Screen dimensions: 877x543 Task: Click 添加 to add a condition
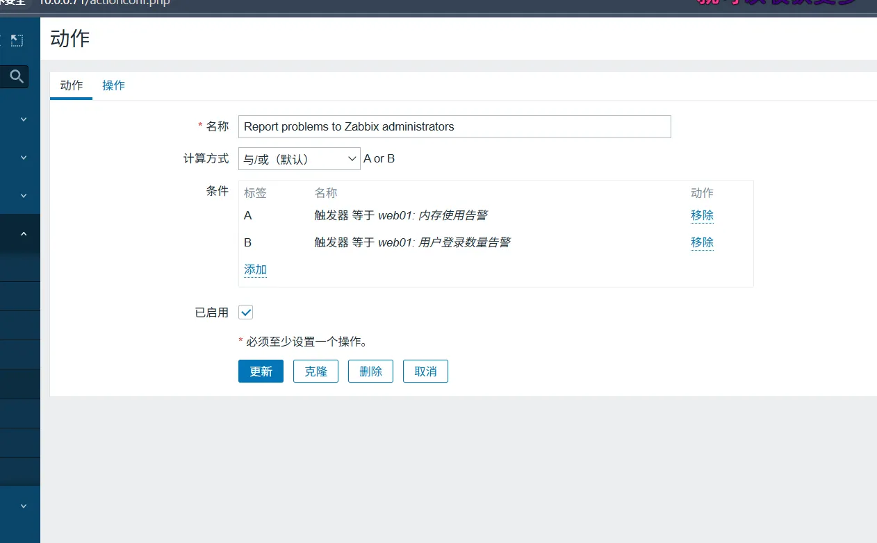coord(255,269)
